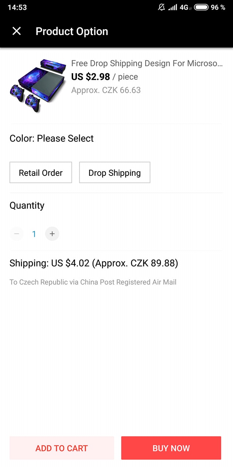
Task: Close the Product Option screen
Action: tap(16, 31)
